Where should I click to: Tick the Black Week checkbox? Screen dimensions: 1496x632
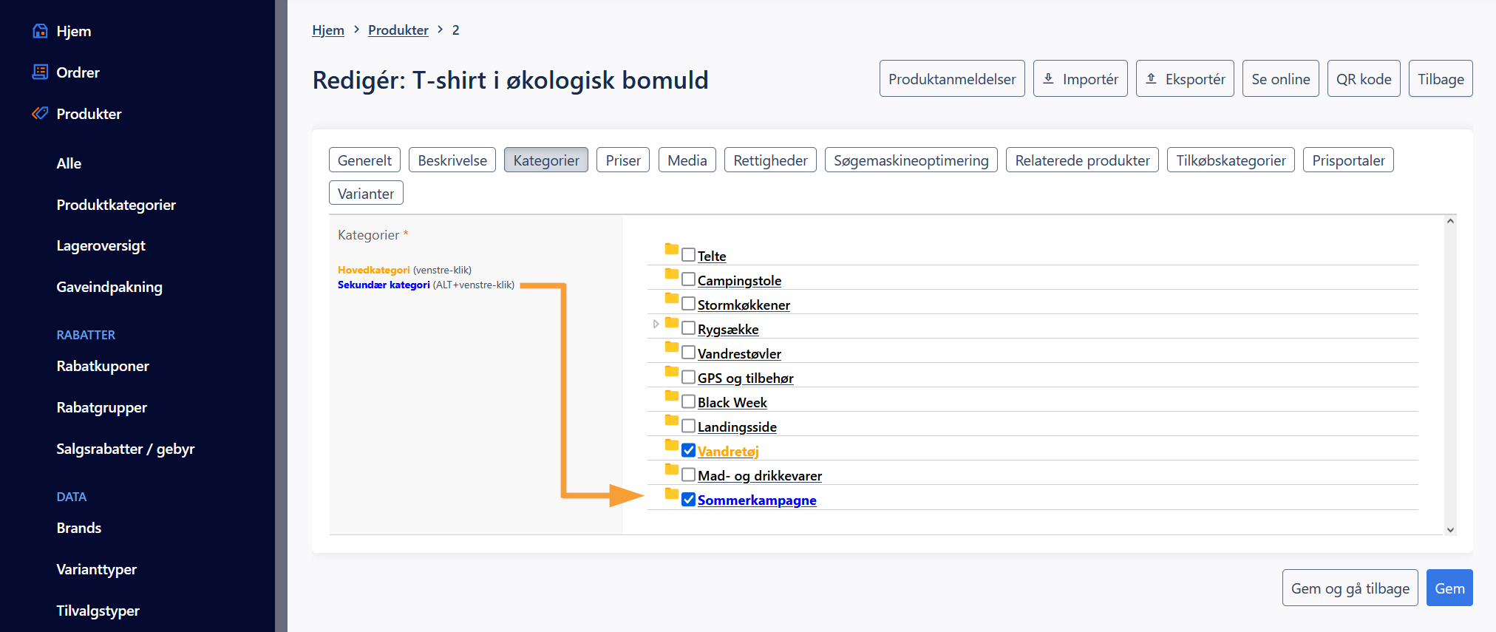pyautogui.click(x=689, y=401)
